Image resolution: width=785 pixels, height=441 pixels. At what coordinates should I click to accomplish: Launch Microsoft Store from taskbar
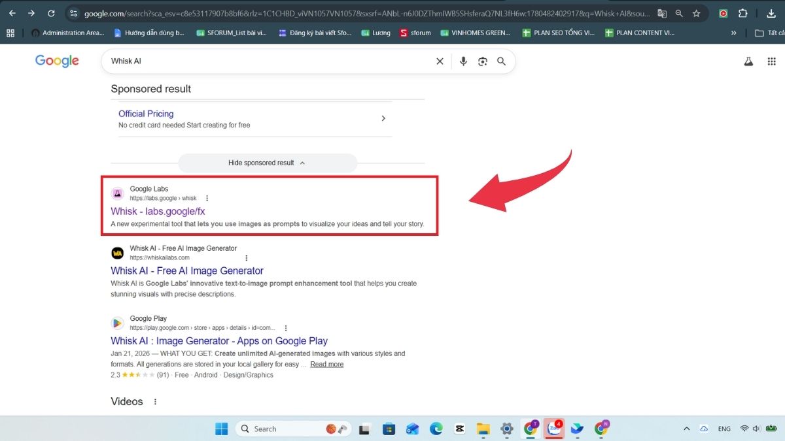389,429
